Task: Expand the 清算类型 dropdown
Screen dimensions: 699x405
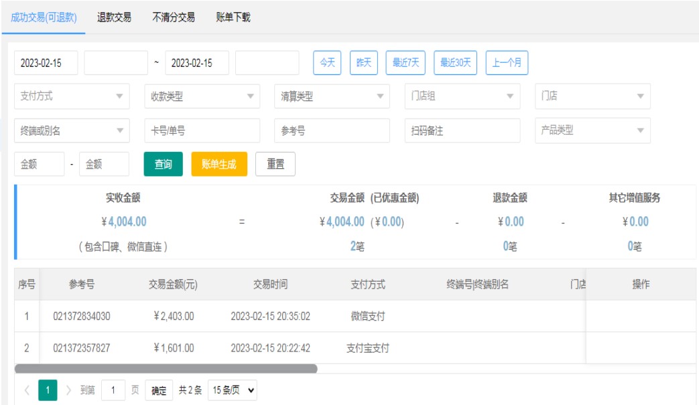Action: (332, 96)
